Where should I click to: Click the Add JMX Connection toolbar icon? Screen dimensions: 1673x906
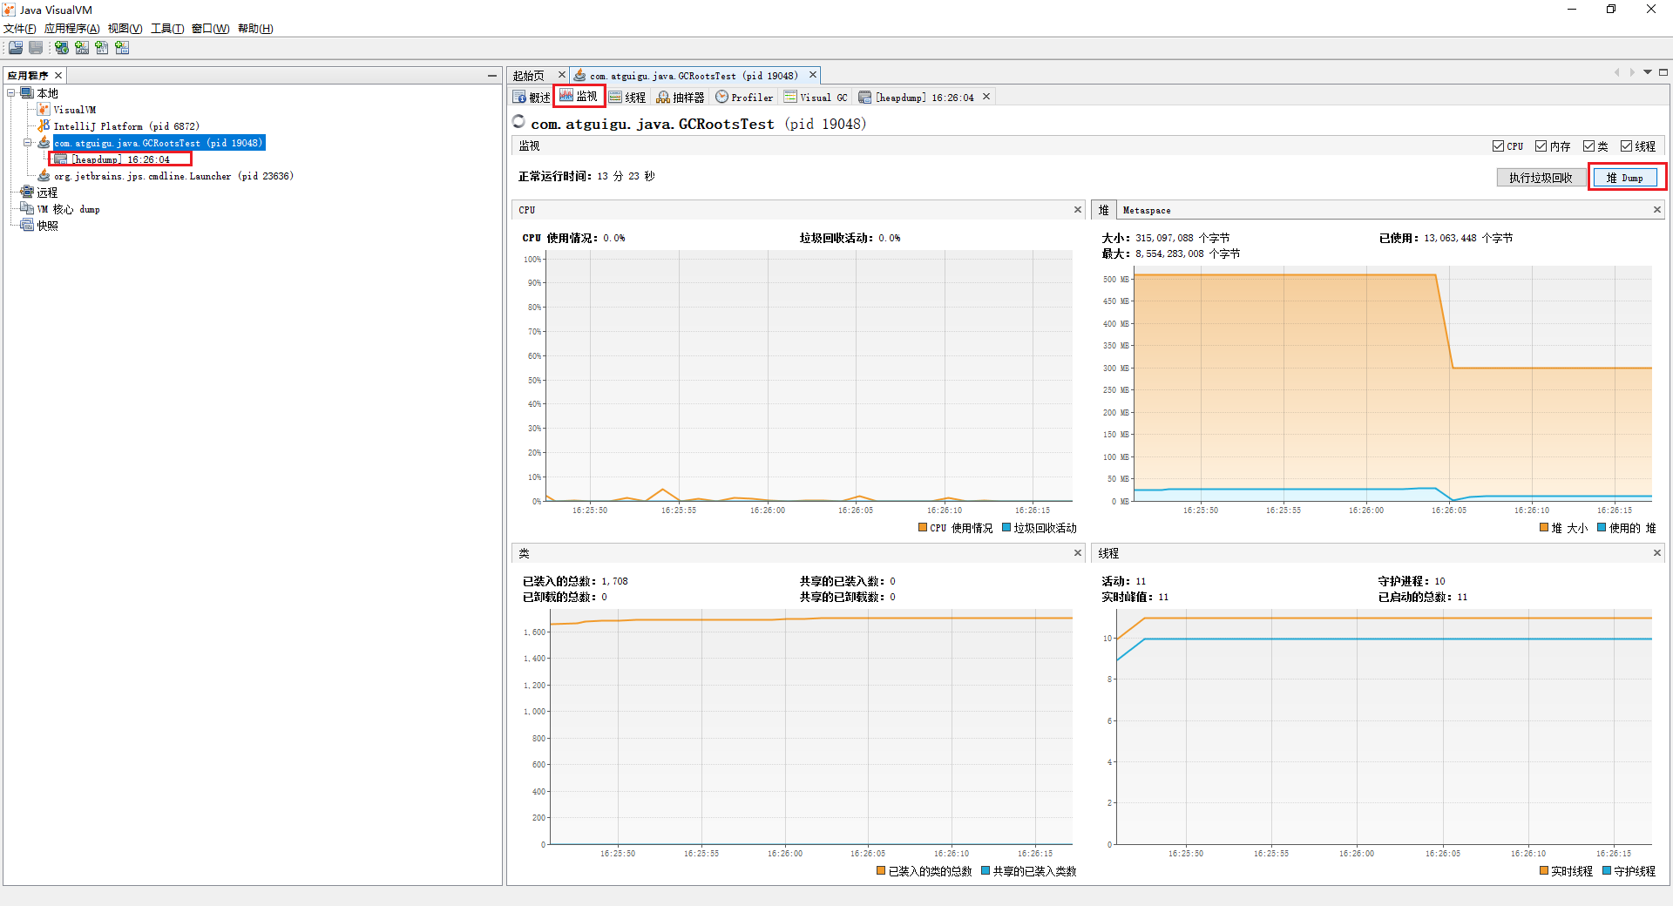[x=82, y=48]
